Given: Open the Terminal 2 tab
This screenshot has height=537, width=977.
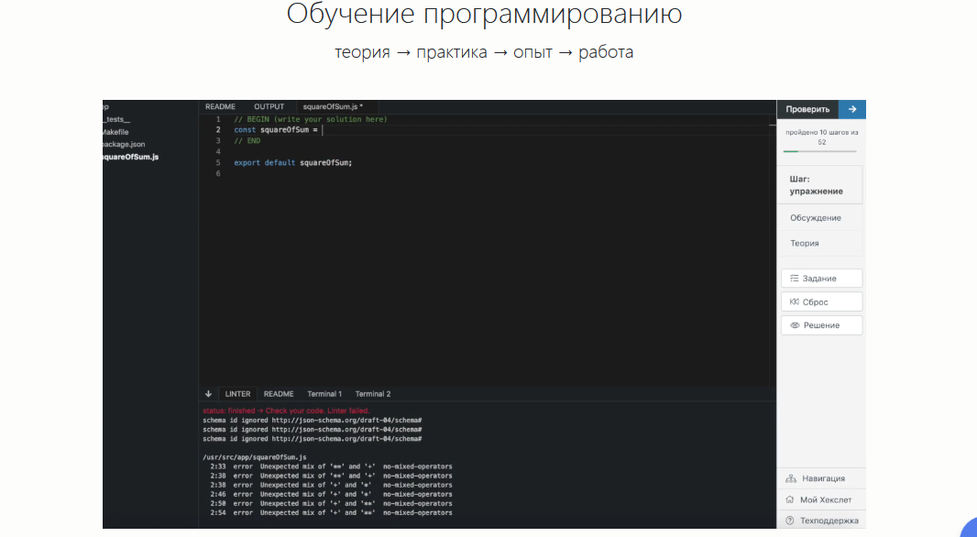Looking at the screenshot, I should pos(373,394).
